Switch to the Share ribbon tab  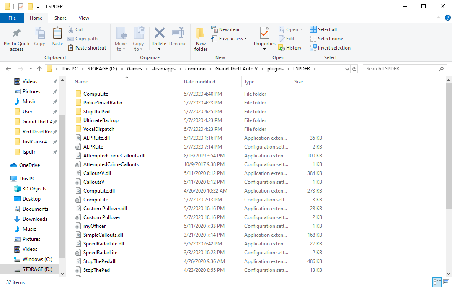[61, 18]
